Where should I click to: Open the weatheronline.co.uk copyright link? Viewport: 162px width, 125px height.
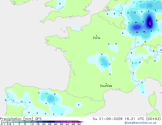point(141,123)
